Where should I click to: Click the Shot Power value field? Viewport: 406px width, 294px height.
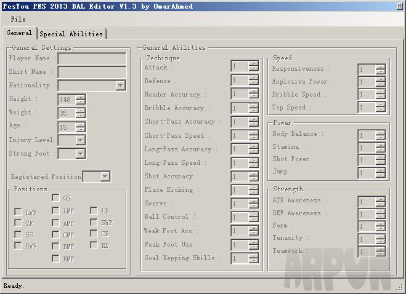coord(367,160)
